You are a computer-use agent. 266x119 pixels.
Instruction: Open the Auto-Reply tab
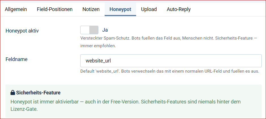point(179,9)
